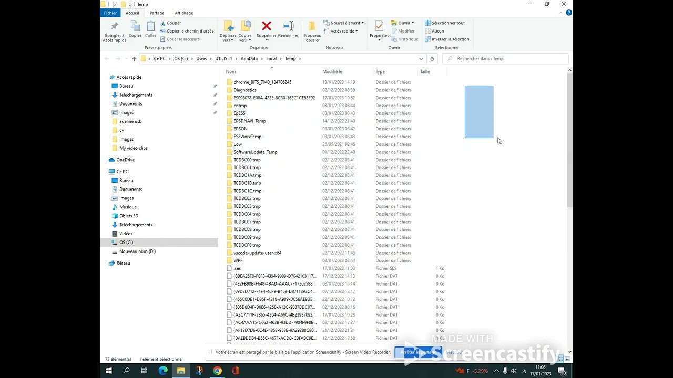Open Microsoft Edge from taskbar
Viewport: 673px width, 378px height.
point(163,371)
